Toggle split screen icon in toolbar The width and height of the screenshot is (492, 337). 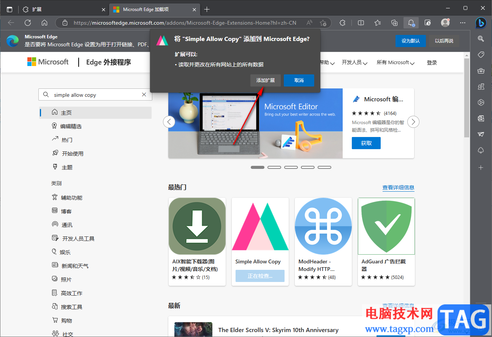click(361, 23)
